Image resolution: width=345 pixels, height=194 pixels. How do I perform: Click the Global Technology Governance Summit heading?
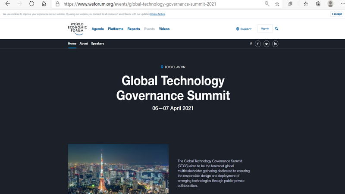pyautogui.click(x=173, y=88)
